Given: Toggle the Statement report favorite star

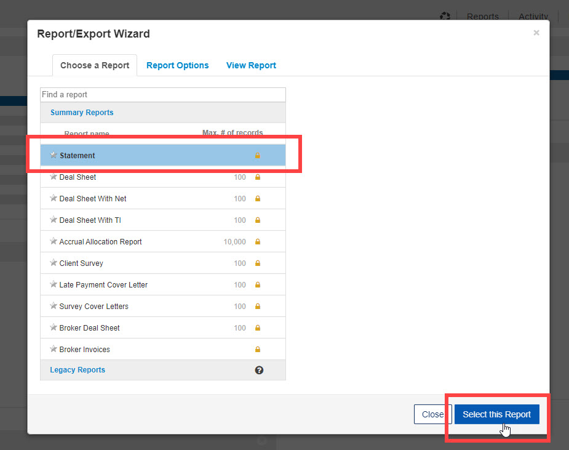Looking at the screenshot, I should tap(54, 156).
